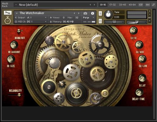Solo the instrument with the S button

point(100,14)
